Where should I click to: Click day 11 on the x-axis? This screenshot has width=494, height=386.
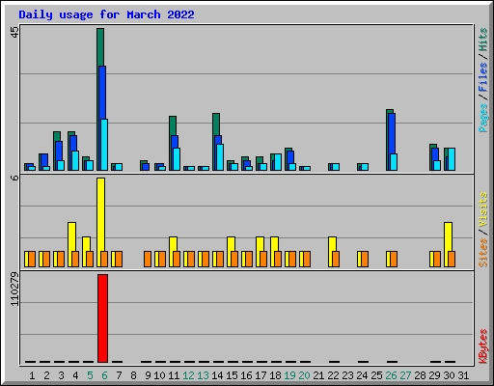174,375
